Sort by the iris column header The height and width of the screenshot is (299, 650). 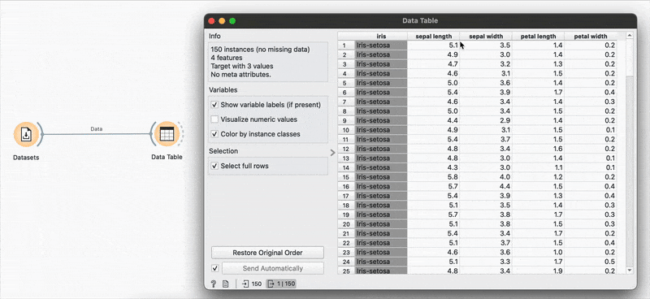(381, 37)
